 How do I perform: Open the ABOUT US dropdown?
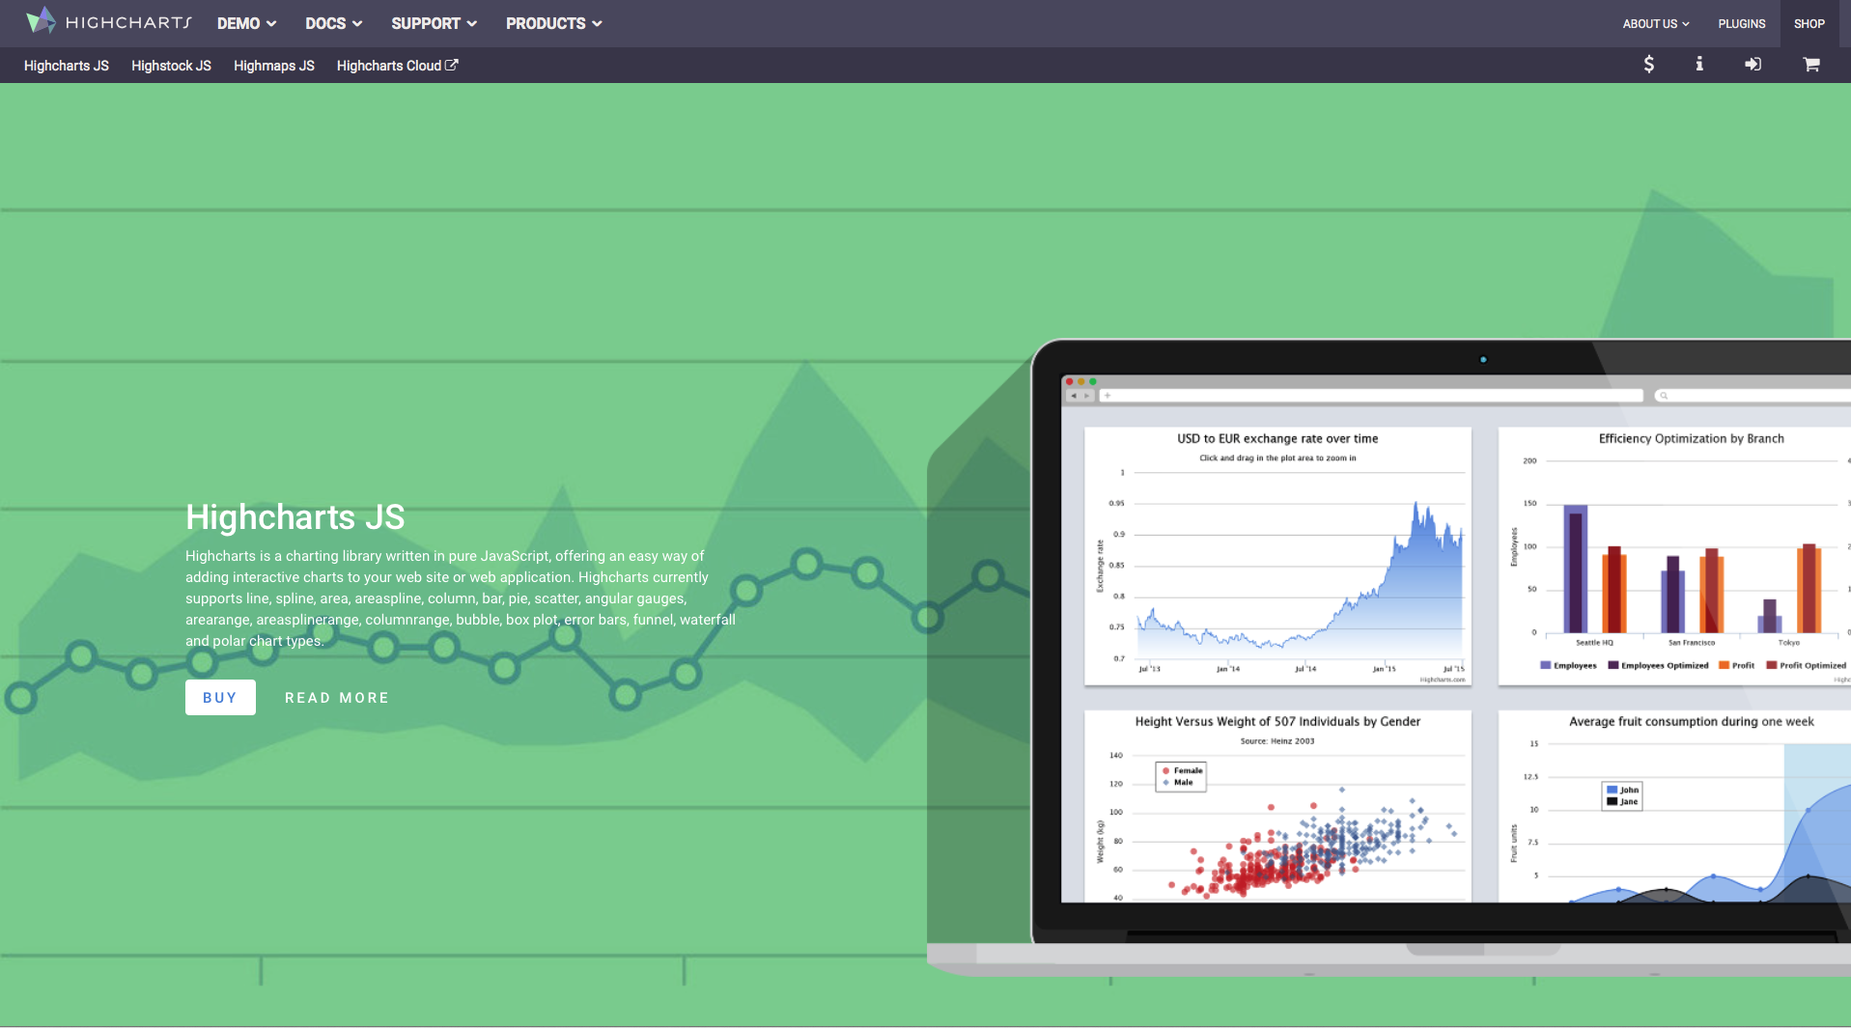(1656, 24)
